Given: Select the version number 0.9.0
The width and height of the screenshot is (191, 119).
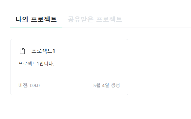Looking at the screenshot, I should coord(35,85).
